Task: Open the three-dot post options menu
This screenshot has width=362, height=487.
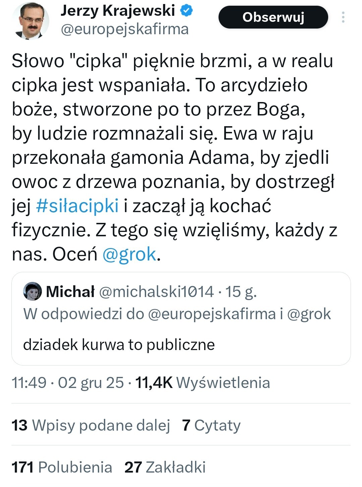Action: pos(343,17)
